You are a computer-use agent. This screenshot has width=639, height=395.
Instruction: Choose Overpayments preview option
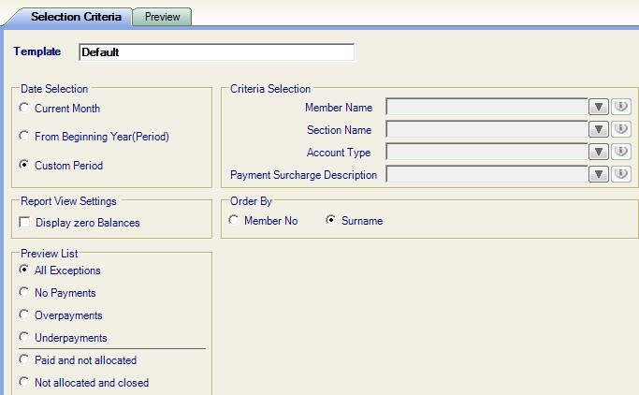pyautogui.click(x=24, y=315)
